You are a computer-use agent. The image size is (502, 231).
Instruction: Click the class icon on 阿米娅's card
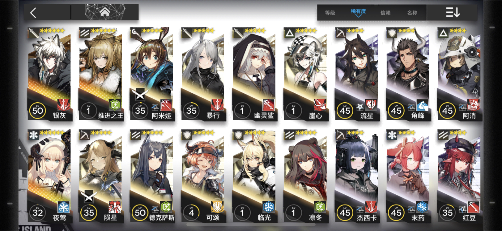135,32
